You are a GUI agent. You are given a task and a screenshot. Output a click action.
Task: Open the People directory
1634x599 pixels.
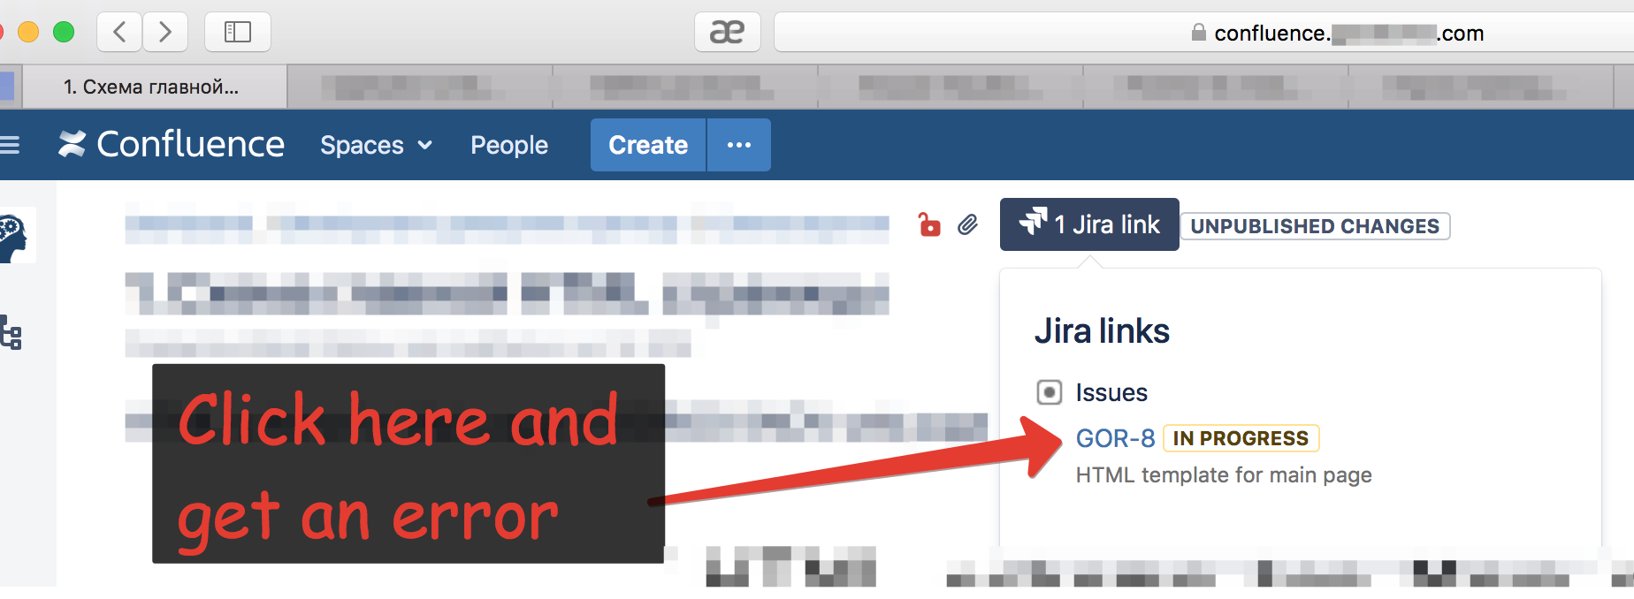point(509,145)
